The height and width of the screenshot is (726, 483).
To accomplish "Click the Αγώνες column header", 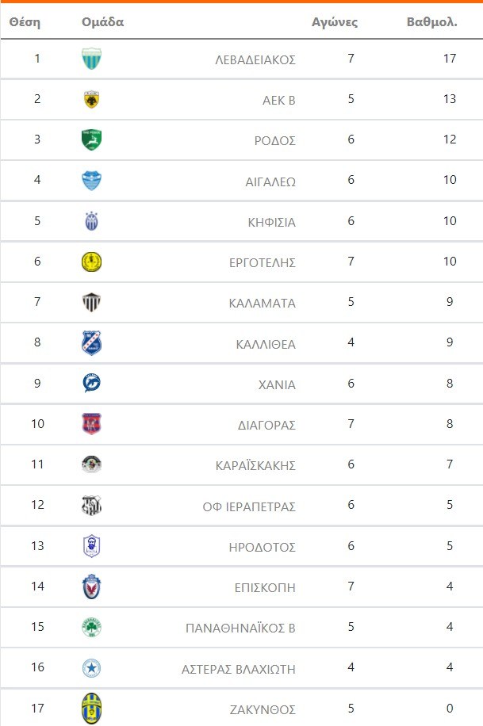I will pyautogui.click(x=335, y=22).
